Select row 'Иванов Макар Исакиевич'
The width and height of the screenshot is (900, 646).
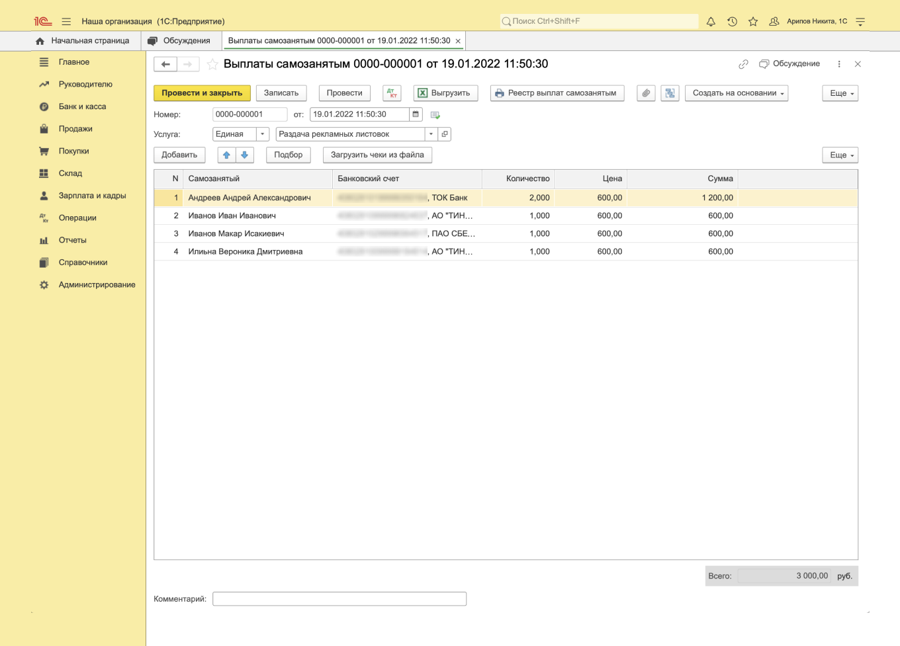point(236,233)
